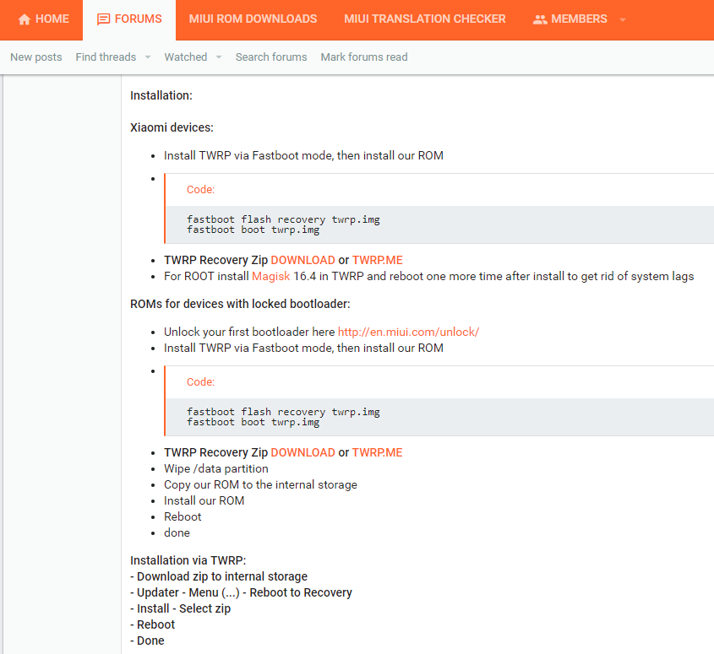Open the Magisk link
The image size is (714, 654).
pos(271,277)
